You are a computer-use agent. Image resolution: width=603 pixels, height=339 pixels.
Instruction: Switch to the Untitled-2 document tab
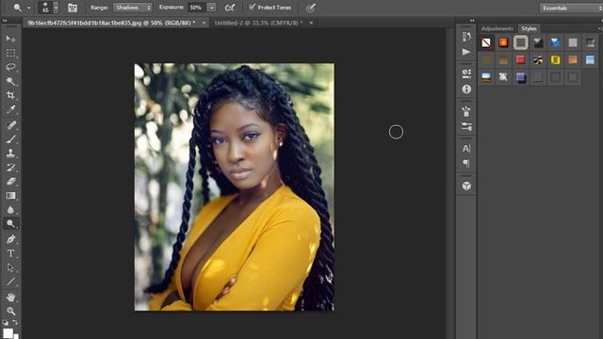click(258, 23)
